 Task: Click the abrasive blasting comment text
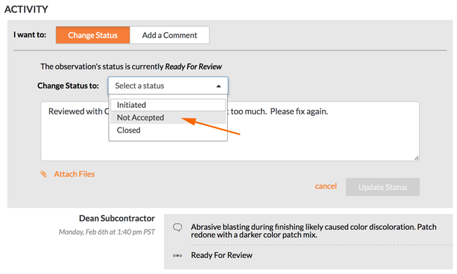[314, 231]
